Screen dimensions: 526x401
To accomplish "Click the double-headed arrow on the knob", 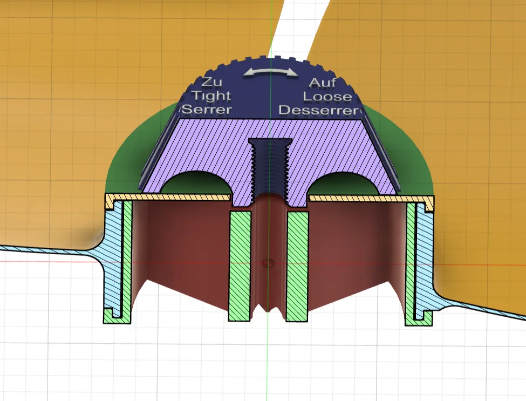I will point(270,72).
